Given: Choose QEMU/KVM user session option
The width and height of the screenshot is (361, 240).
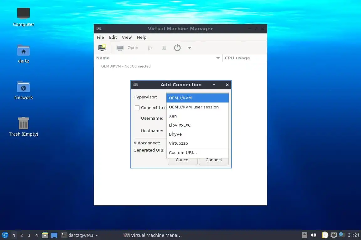Looking at the screenshot, I should coord(197,107).
